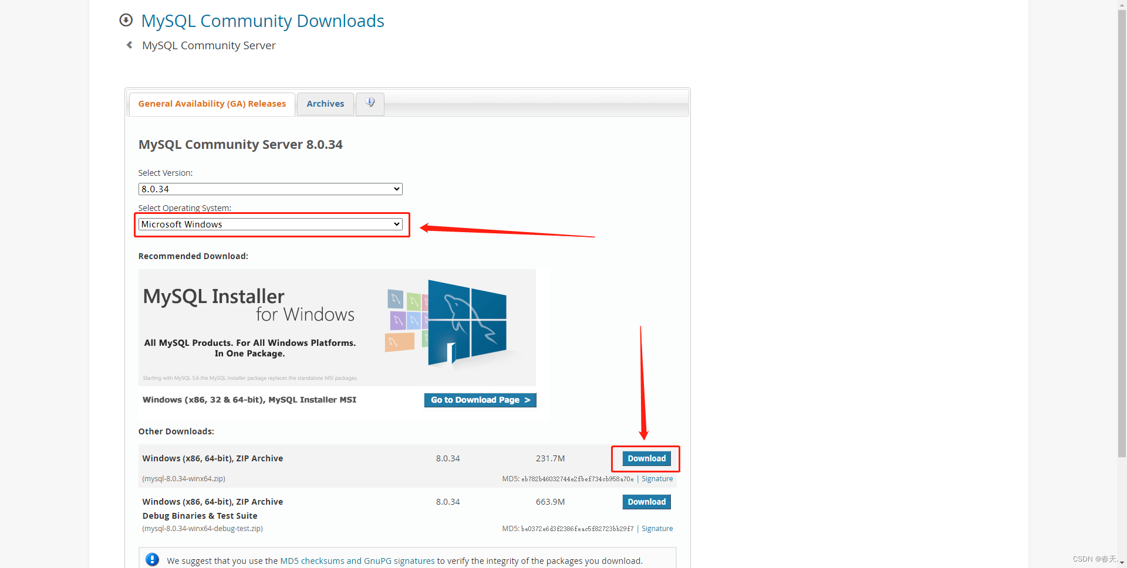Click the 231.7M file size text
This screenshot has height=568, width=1127.
pyautogui.click(x=550, y=458)
